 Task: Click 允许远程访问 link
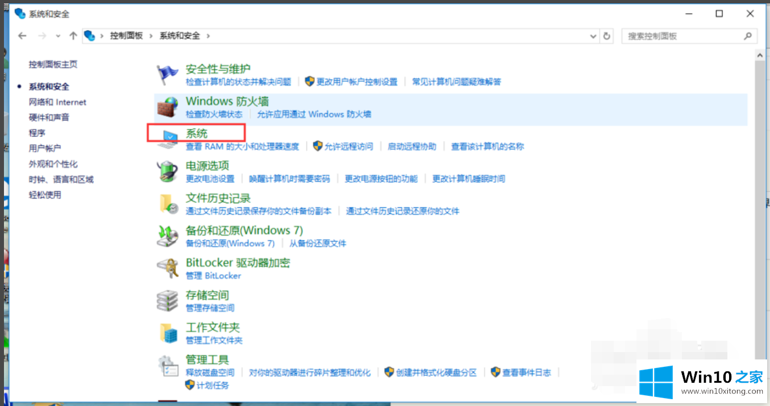(348, 147)
